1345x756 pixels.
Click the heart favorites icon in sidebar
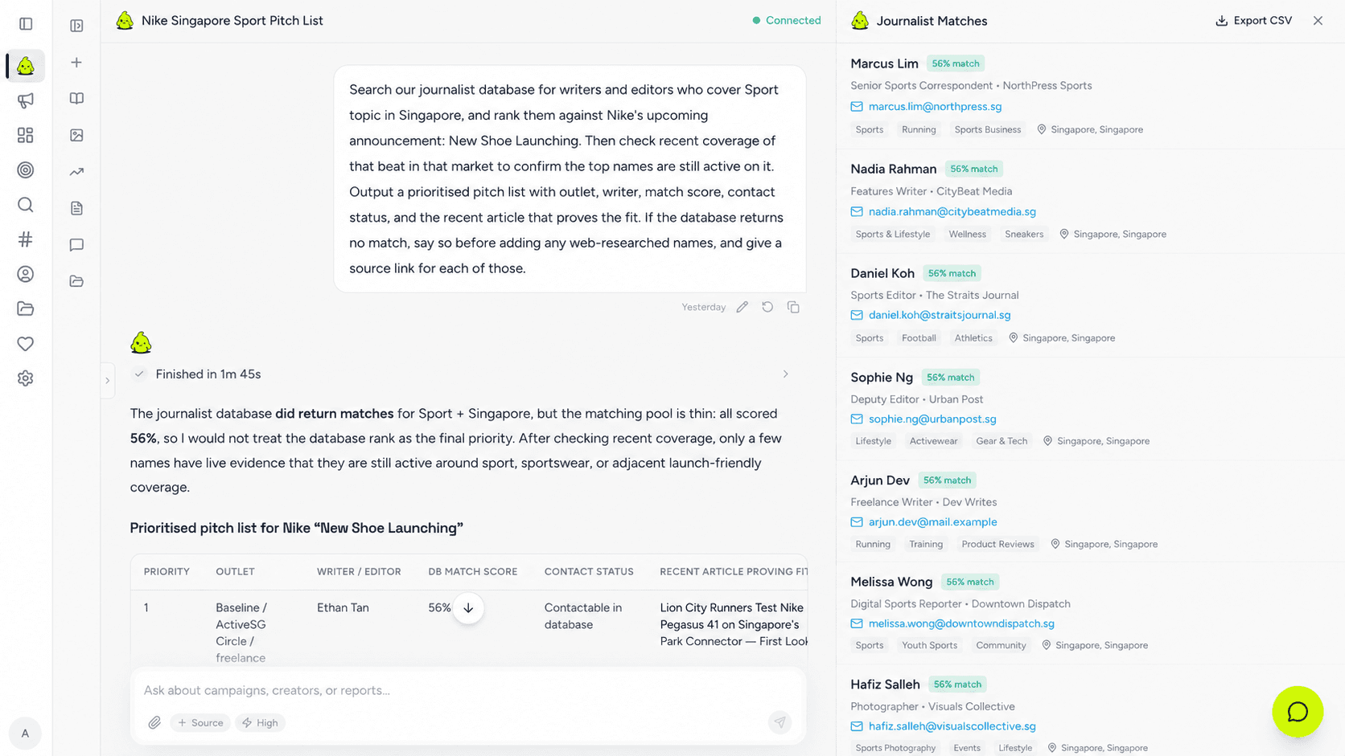(x=26, y=344)
